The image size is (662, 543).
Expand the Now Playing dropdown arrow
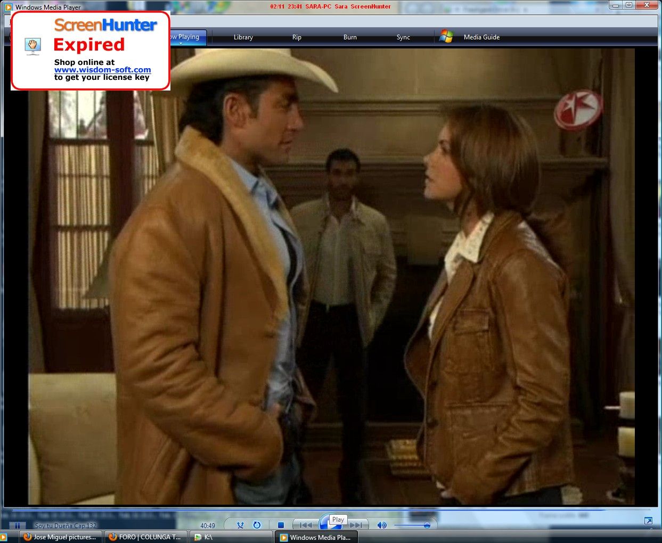[181, 44]
